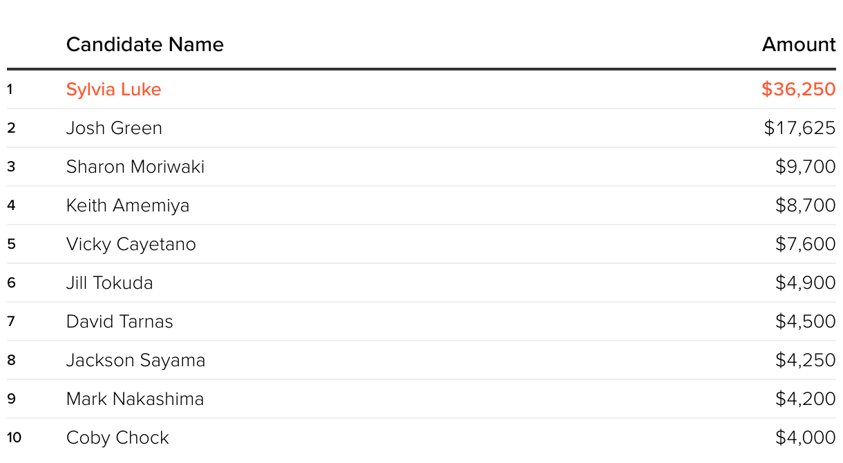Choose the Keith Amemiya row name

click(128, 206)
